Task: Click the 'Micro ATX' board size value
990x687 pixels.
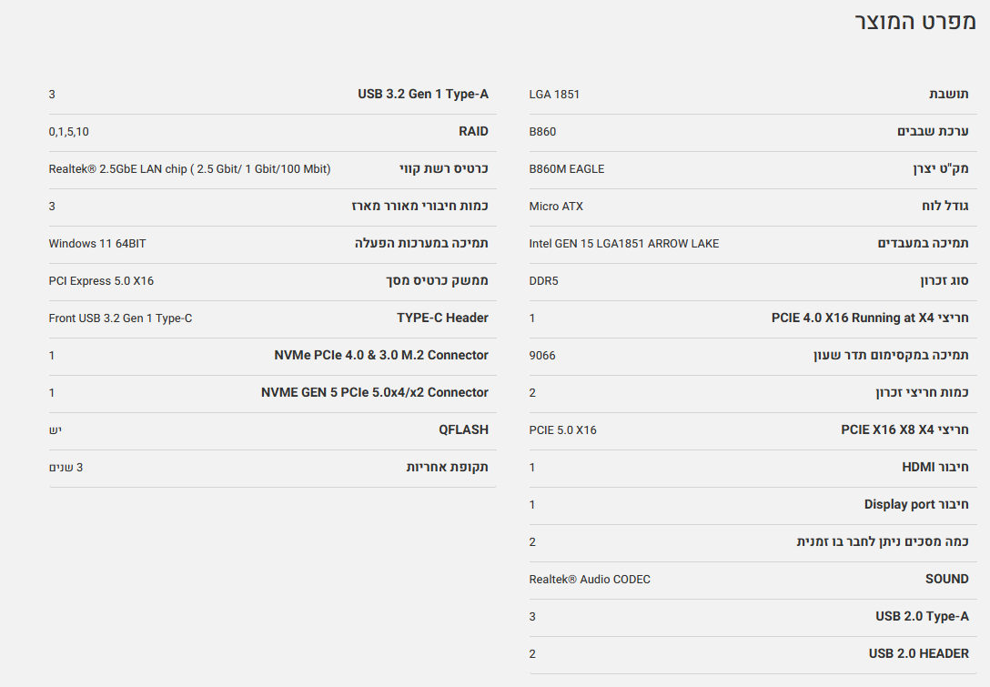Action: (x=556, y=207)
